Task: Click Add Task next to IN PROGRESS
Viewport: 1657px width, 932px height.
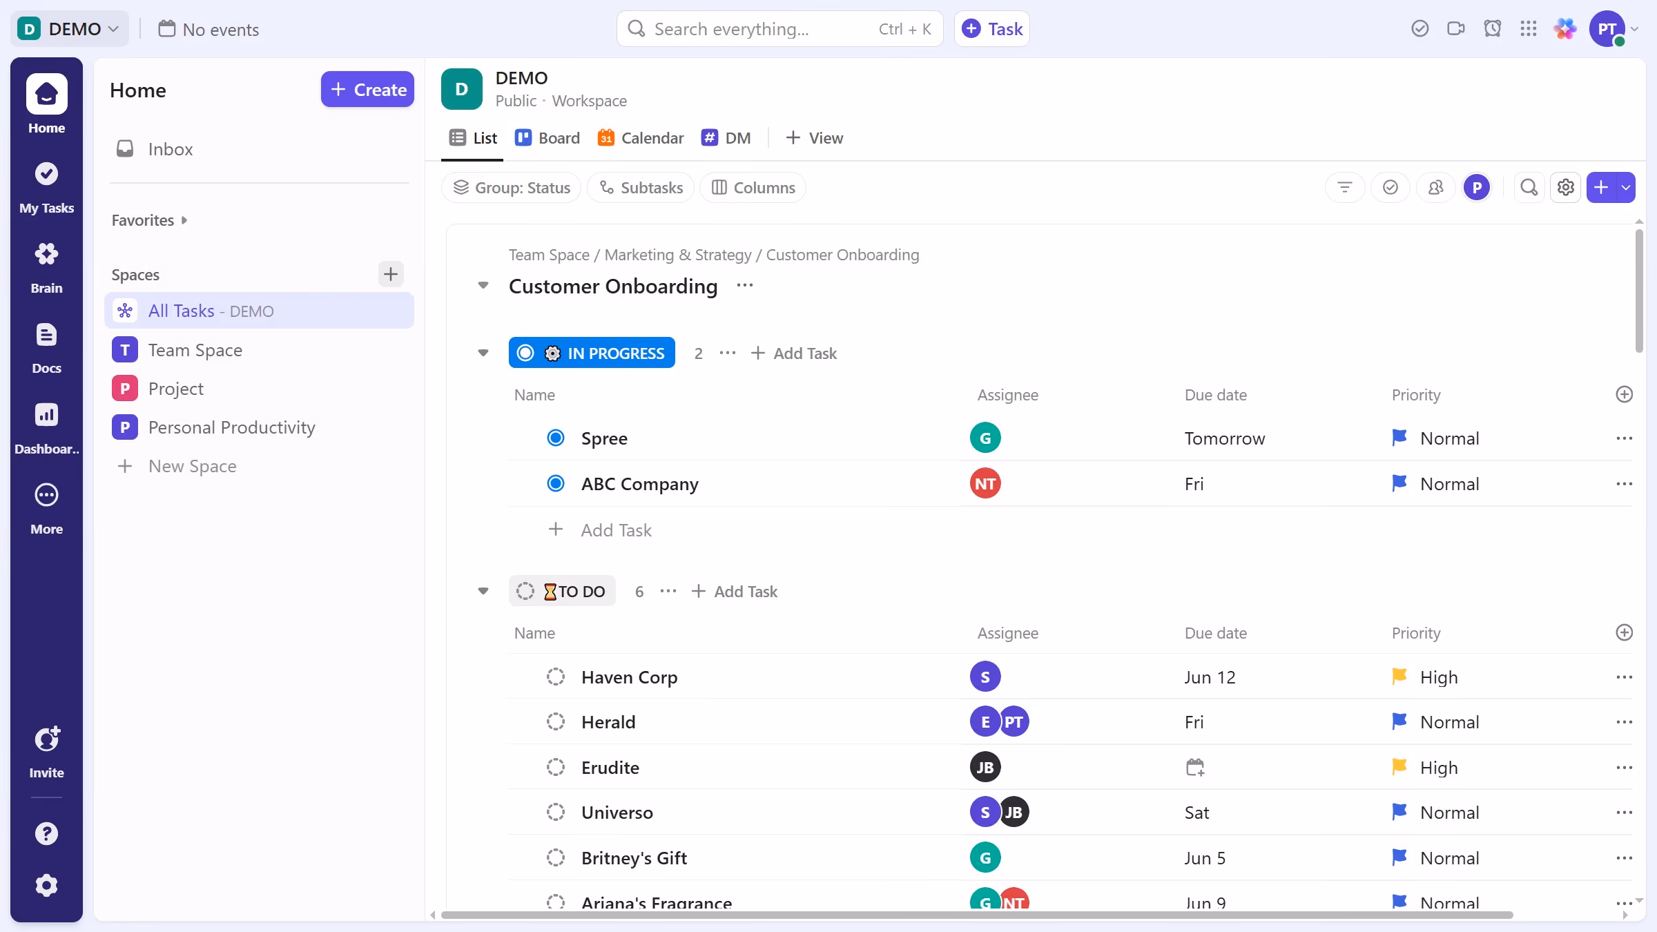Action: point(793,353)
